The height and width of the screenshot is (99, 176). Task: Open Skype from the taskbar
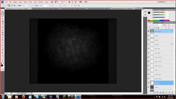(x=37, y=97)
